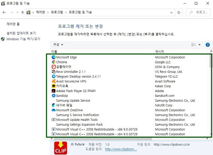Click the address bar control panel icon

click(28, 12)
